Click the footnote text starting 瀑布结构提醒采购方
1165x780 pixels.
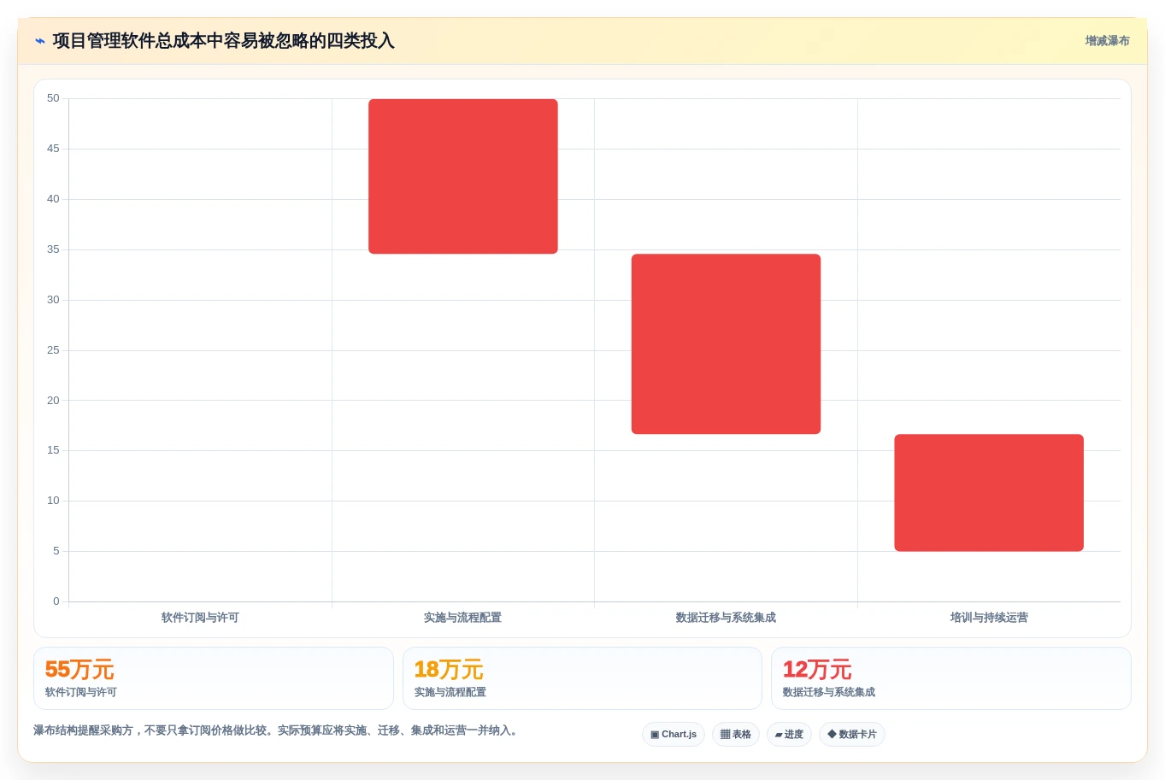coord(277,730)
